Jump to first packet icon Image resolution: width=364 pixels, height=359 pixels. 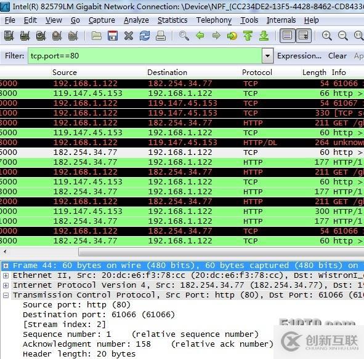pyautogui.click(x=248, y=36)
